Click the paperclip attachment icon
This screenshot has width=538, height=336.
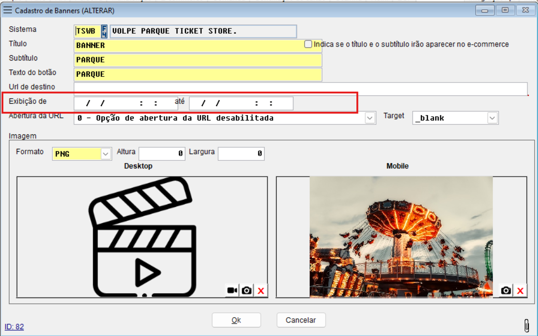tap(527, 323)
